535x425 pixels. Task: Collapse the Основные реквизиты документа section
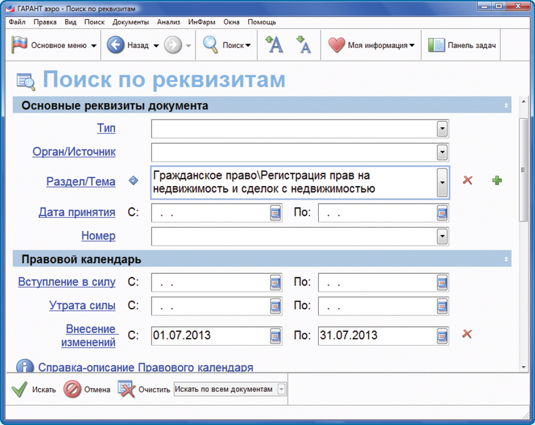pos(506,106)
